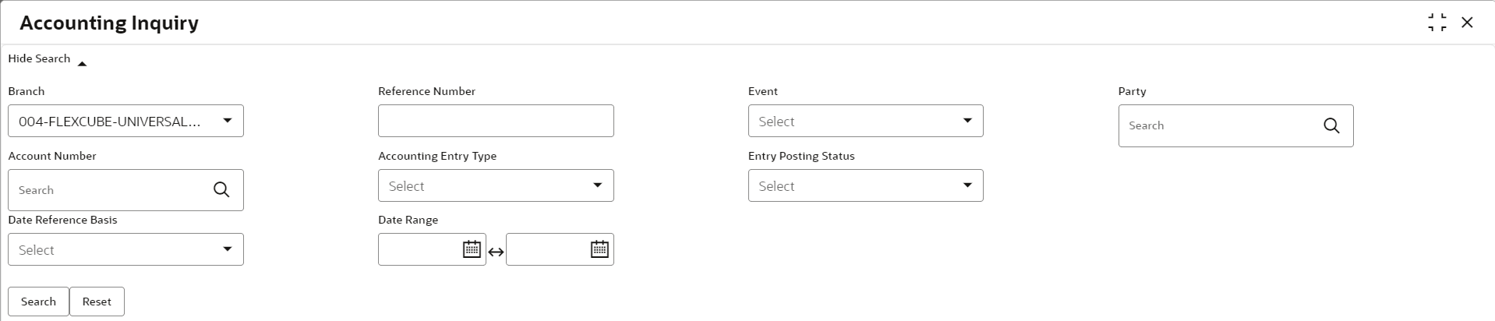Click the Hide Search link
Screen dimensions: 1495x321
[39, 58]
